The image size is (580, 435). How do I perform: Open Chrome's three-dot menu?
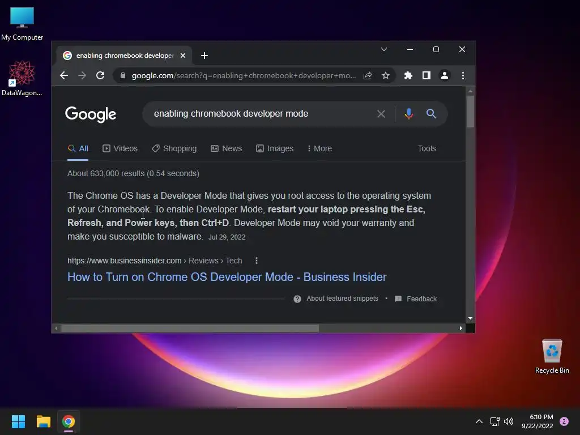tap(463, 75)
